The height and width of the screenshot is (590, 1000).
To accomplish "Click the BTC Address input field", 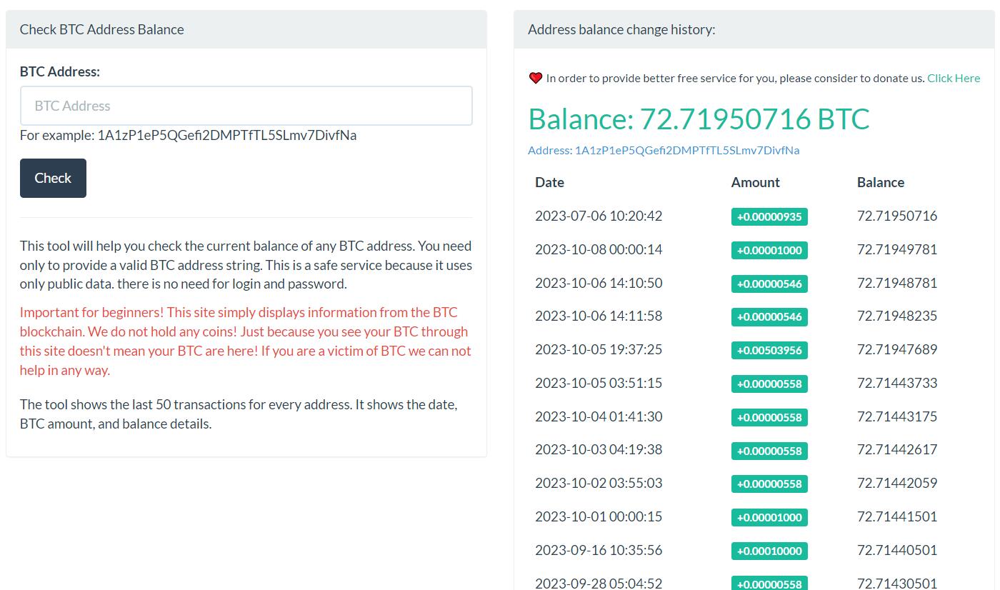I will tap(246, 106).
